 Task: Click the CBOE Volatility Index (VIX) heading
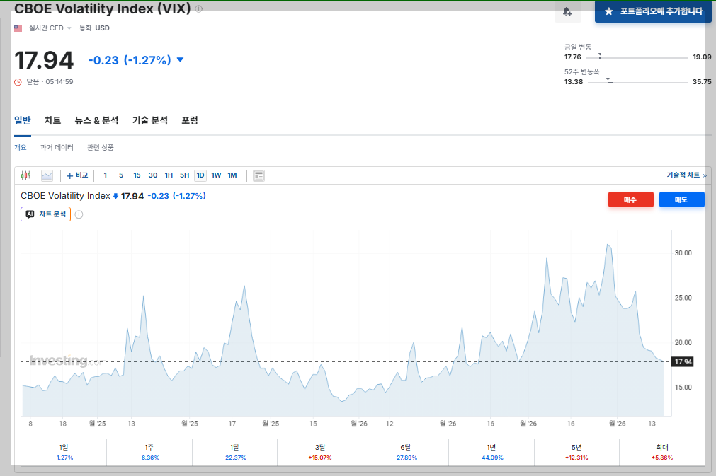click(x=102, y=8)
